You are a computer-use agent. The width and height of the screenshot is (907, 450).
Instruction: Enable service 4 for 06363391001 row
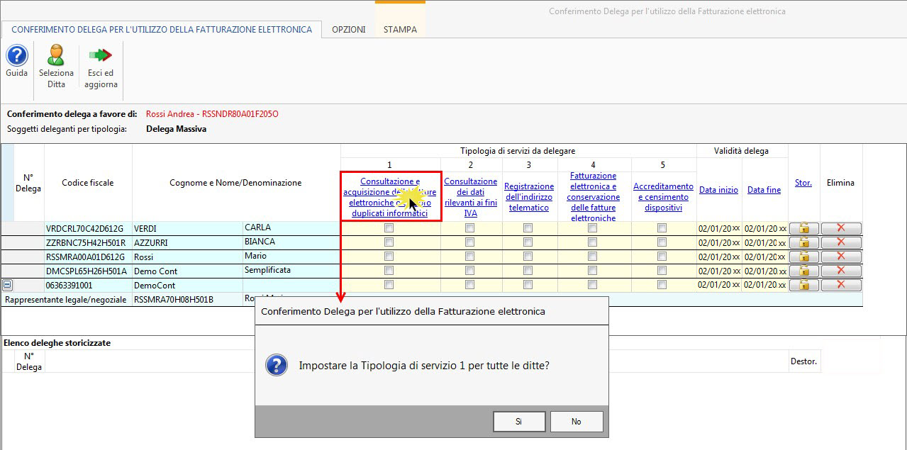click(x=592, y=285)
